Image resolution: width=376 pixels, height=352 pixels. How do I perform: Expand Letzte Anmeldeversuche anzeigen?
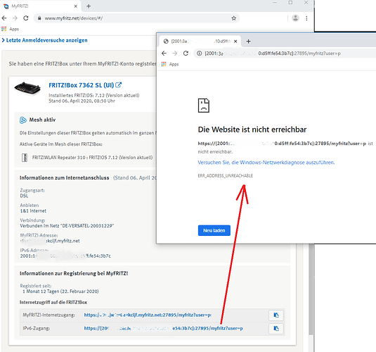tap(44, 40)
